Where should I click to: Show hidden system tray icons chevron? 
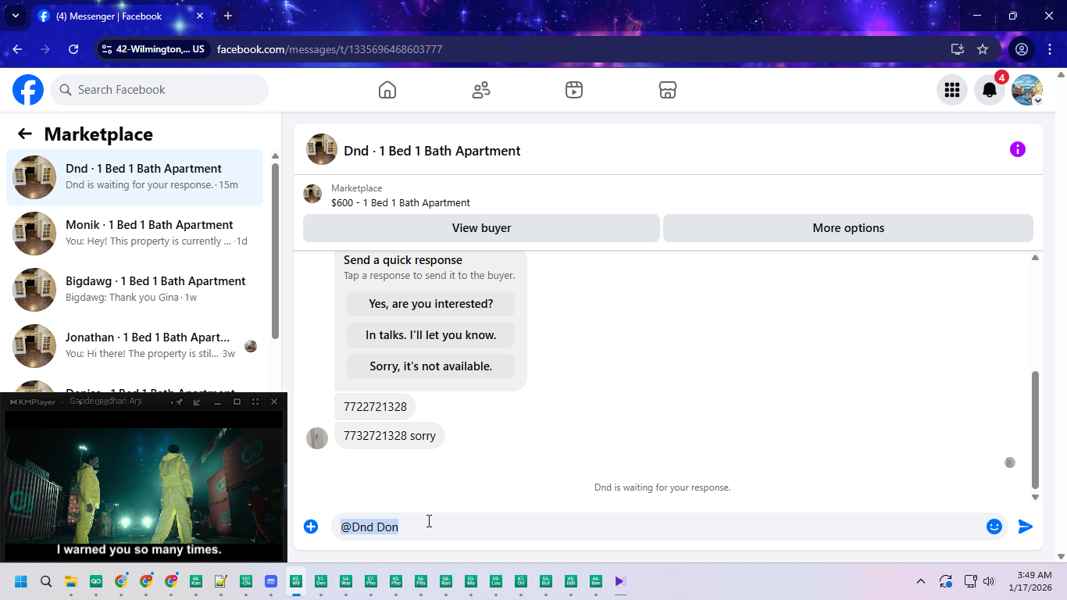[x=921, y=581]
